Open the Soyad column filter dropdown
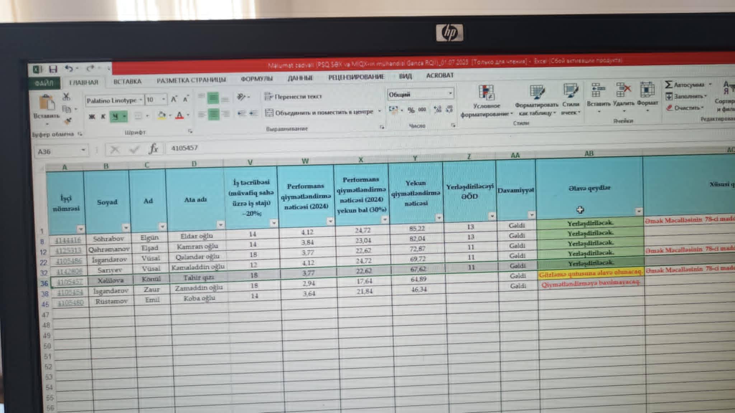735x413 pixels. (126, 227)
